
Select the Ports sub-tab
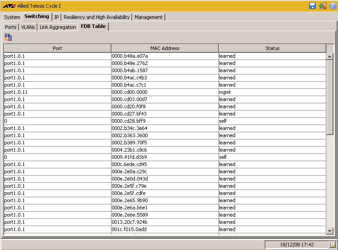(10, 27)
